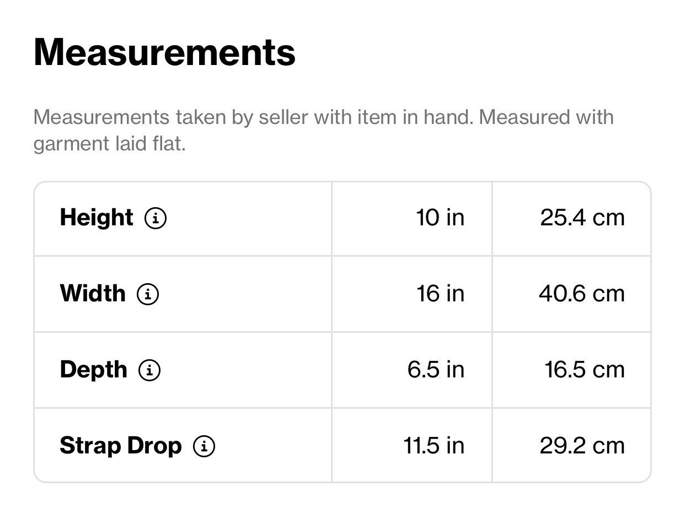The height and width of the screenshot is (530, 685).
Task: Select the Width row label
Action: (x=93, y=293)
